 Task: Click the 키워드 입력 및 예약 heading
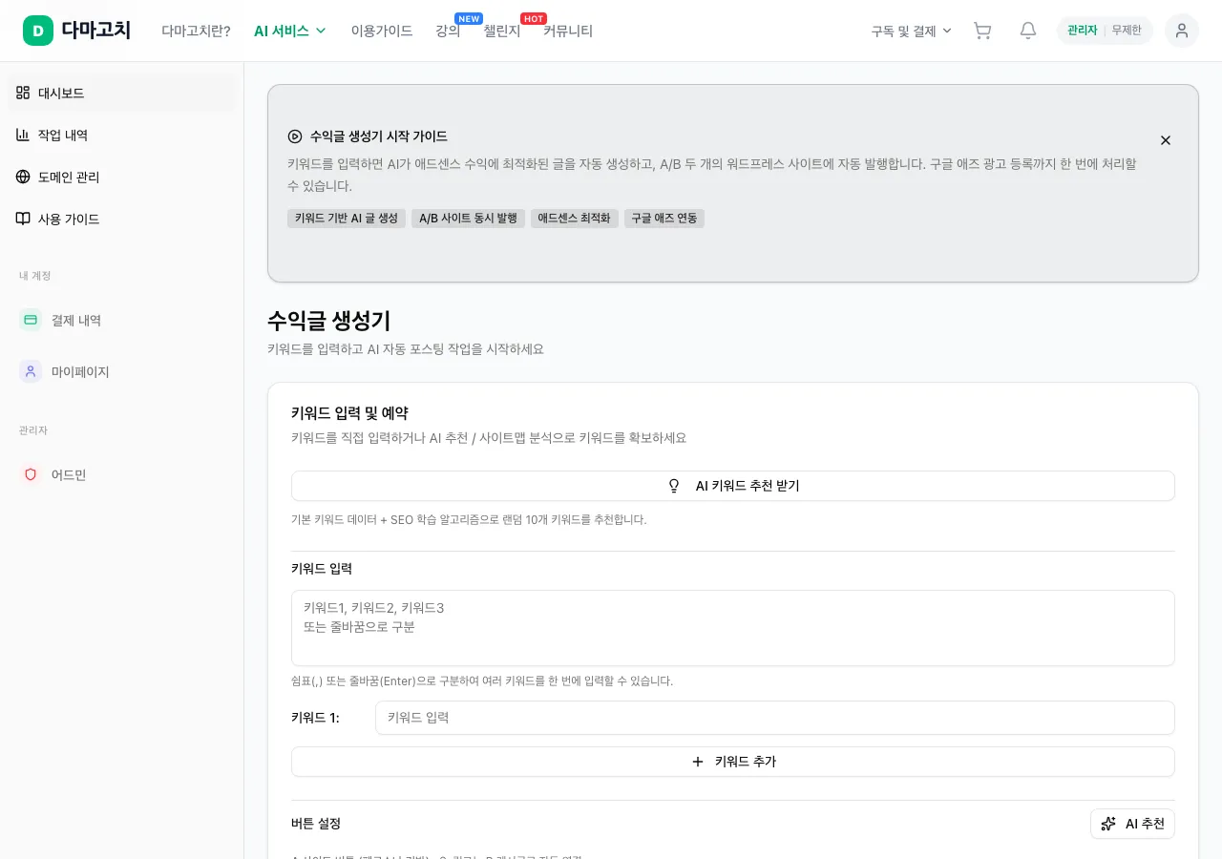click(x=349, y=413)
